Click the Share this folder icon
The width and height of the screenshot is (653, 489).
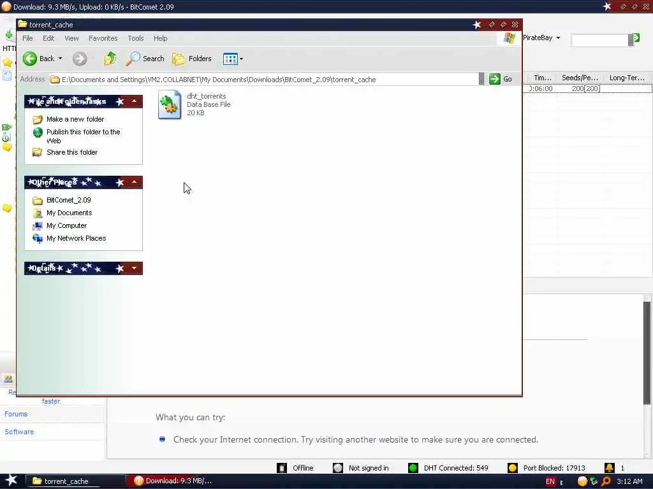pos(38,152)
